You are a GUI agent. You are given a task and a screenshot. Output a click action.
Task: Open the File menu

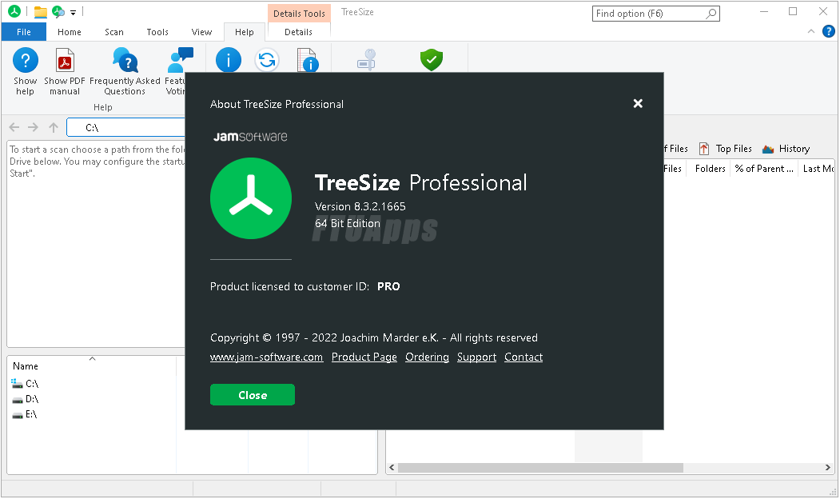[23, 32]
